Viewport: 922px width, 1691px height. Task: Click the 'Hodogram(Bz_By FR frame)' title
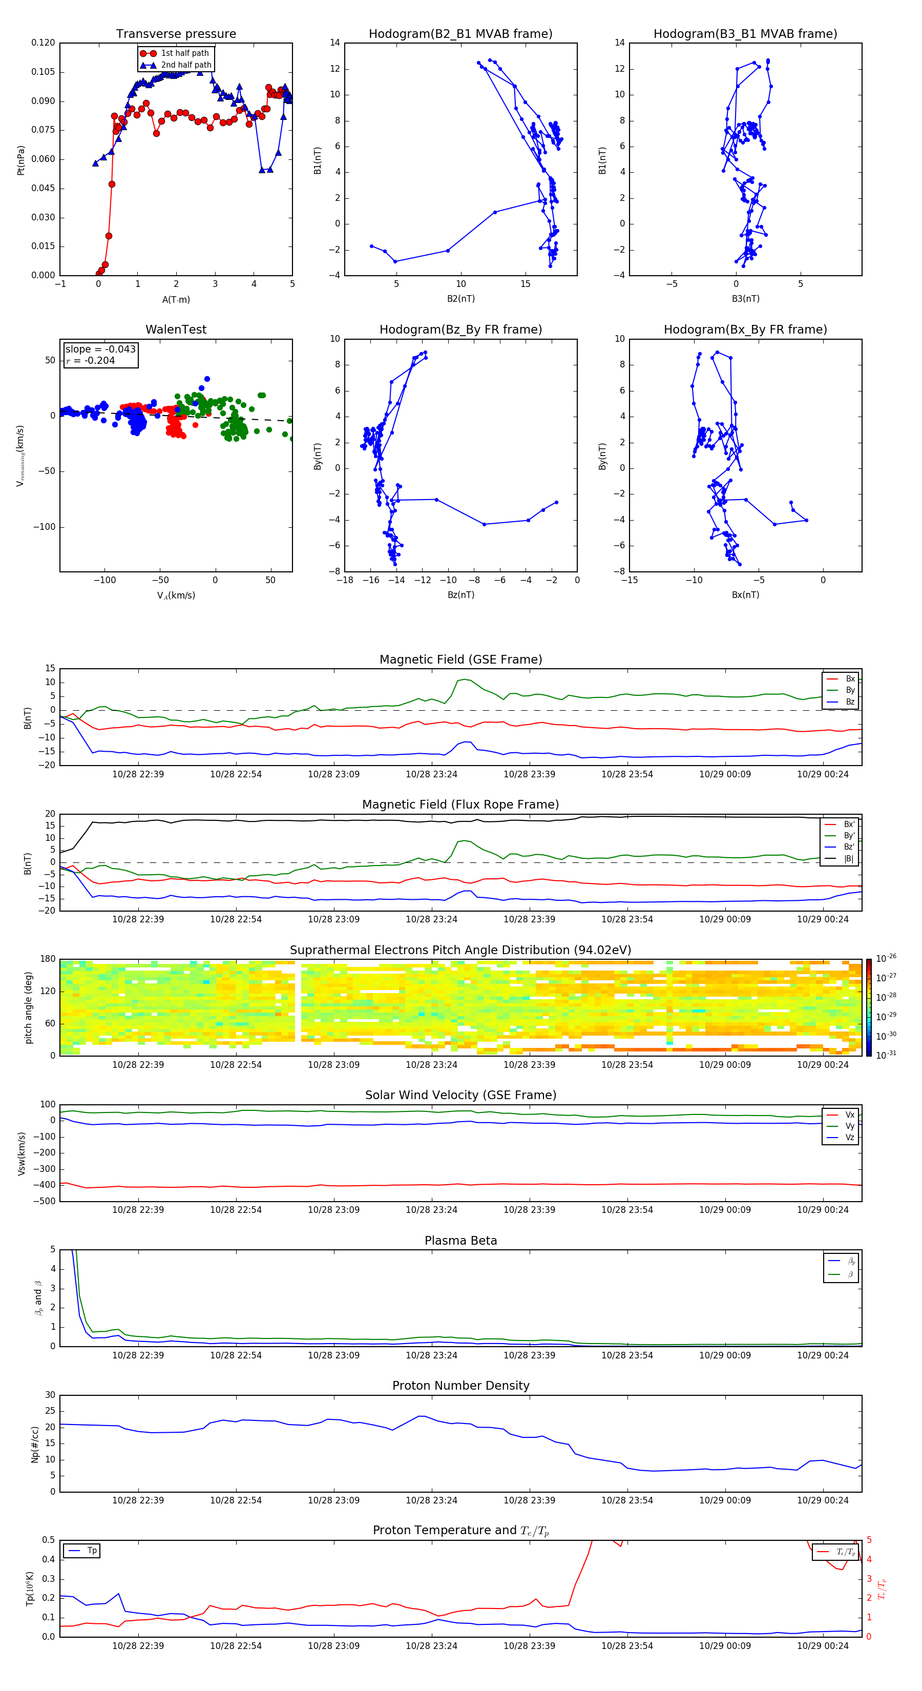click(460, 329)
